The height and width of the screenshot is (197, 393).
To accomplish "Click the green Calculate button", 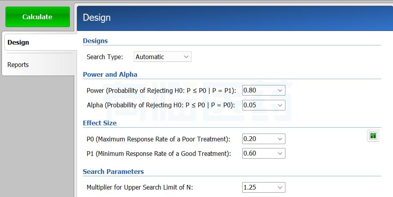I will (x=37, y=17).
